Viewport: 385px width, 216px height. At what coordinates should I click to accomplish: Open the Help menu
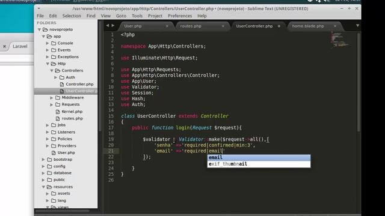click(202, 16)
